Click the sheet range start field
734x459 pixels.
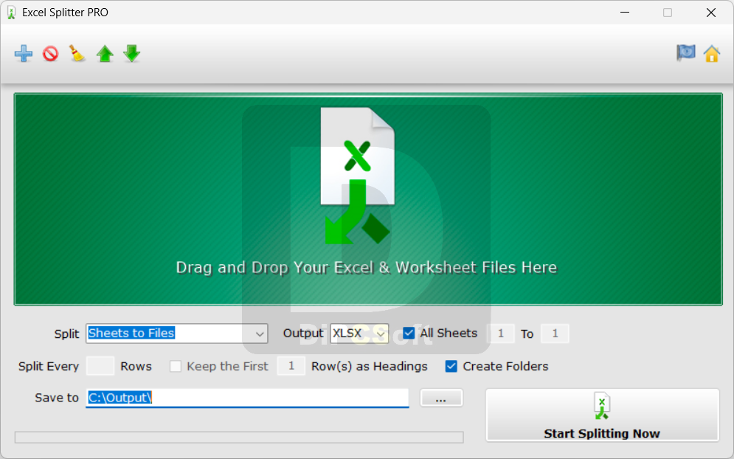point(501,334)
